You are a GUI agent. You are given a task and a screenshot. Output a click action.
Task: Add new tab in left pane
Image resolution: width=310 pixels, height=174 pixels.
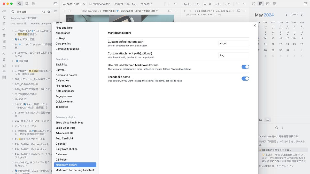tap(168, 4)
